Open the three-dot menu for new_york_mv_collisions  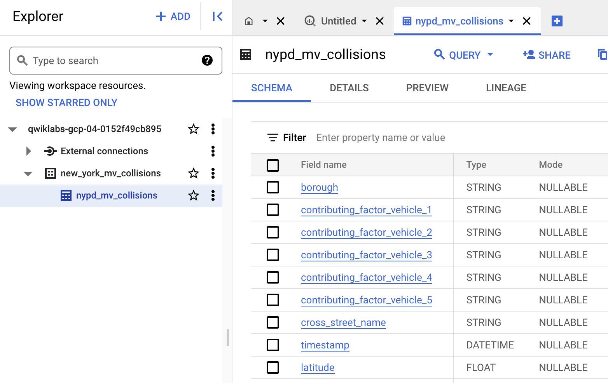click(x=213, y=173)
